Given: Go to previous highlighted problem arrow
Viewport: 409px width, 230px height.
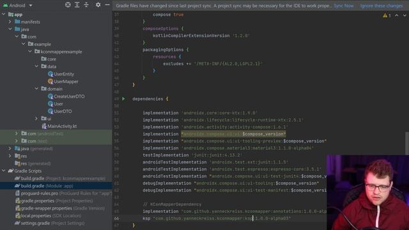Looking at the screenshot, I should coord(396,15).
